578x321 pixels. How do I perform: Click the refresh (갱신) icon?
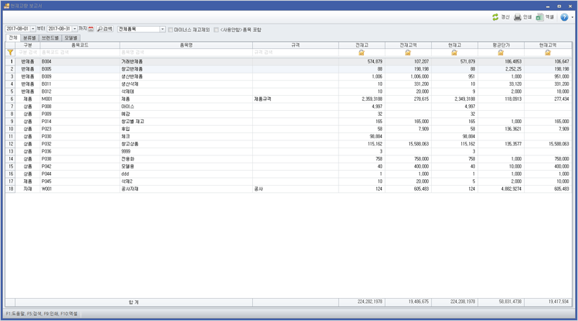click(x=496, y=17)
